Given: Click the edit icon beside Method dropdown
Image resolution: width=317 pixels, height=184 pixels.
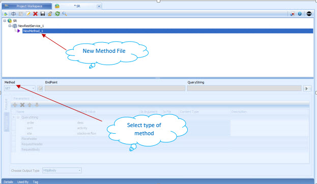Looking at the screenshot, I should coord(40,88).
